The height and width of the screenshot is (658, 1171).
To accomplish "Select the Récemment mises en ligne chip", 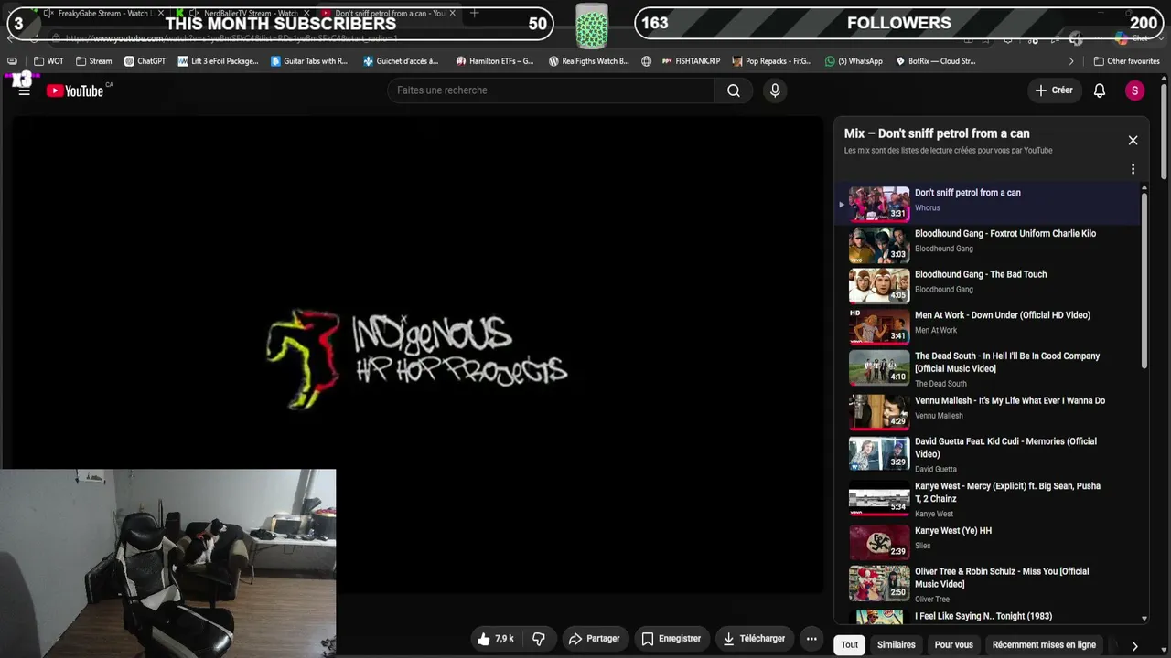I will point(1044,645).
